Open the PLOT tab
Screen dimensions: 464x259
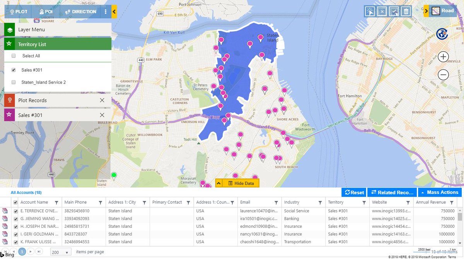pyautogui.click(x=19, y=12)
